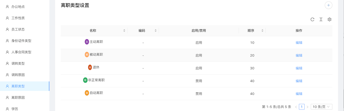Edit the 自动离职 row

[299, 94]
